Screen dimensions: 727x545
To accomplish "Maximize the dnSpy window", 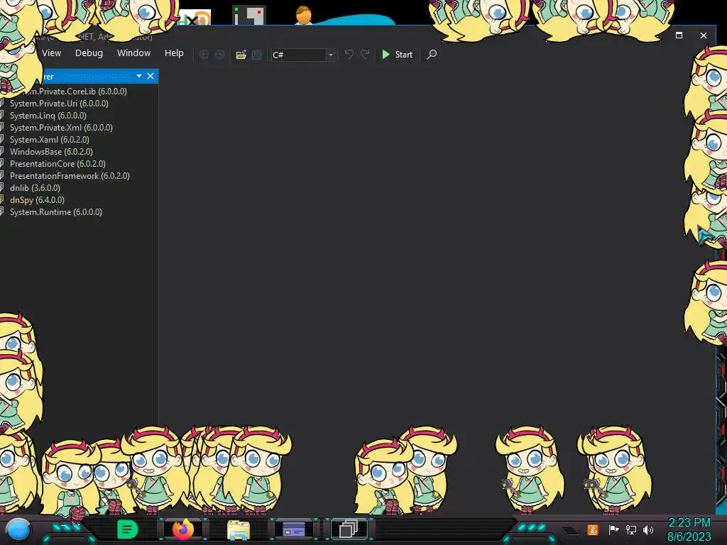I will coord(679,35).
